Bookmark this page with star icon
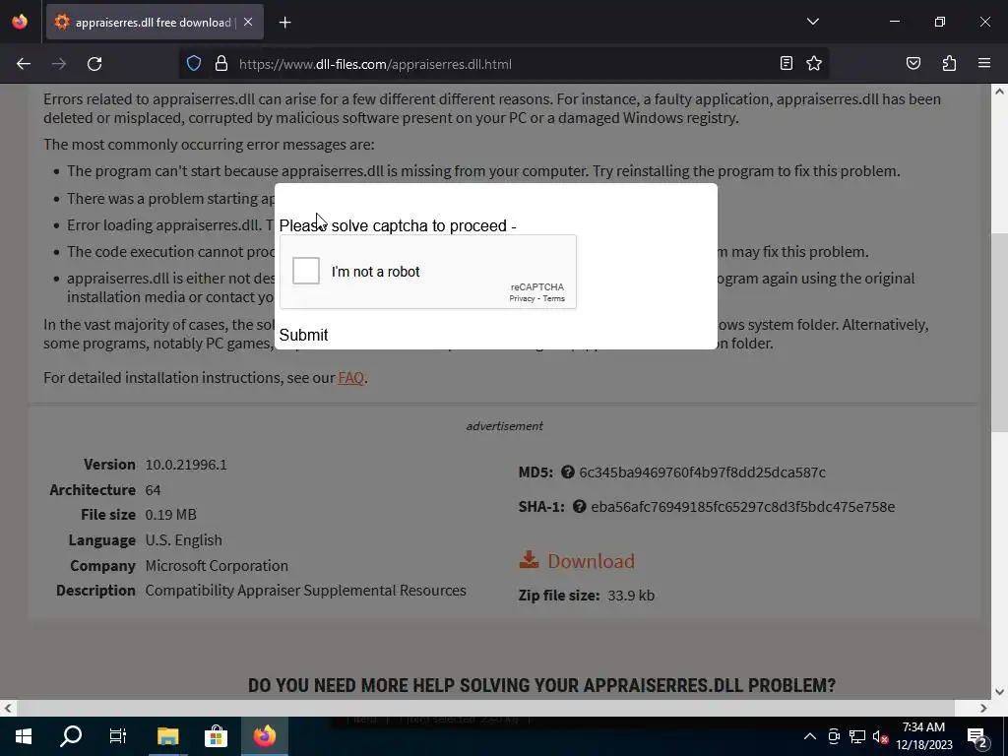Viewport: 1008px width, 756px height. click(814, 64)
